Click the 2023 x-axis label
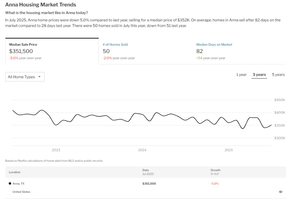The height and width of the screenshot is (201, 291). pyautogui.click(x=56, y=150)
